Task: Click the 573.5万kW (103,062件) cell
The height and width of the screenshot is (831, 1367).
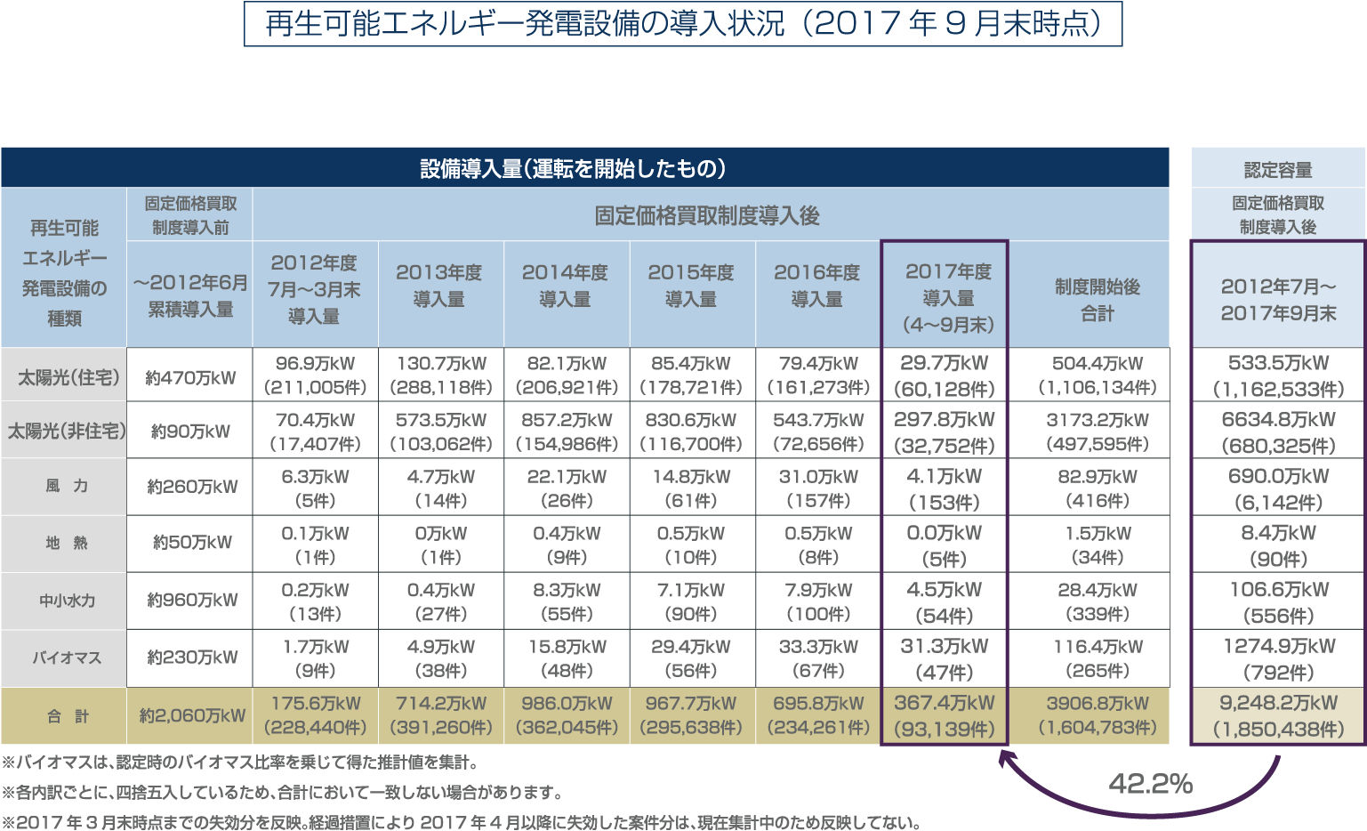Action: click(x=440, y=432)
